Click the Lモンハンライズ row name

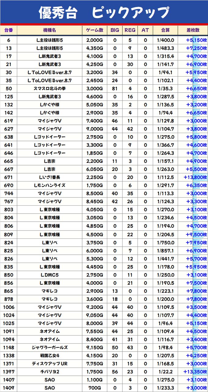pos(49,185)
